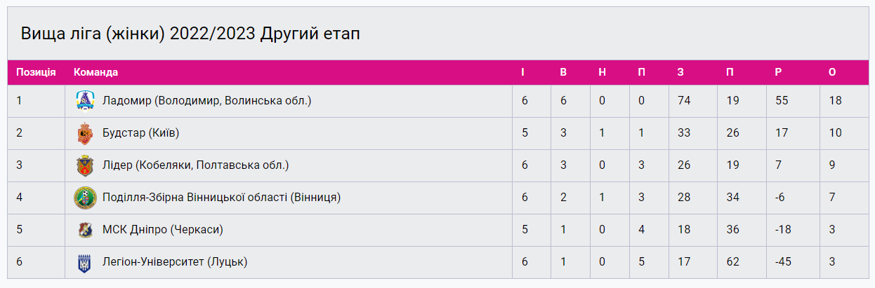Screen dimensions: 875x288
Task: Open the Легіон-Університет (Луцьк) team link
Action: tap(174, 263)
